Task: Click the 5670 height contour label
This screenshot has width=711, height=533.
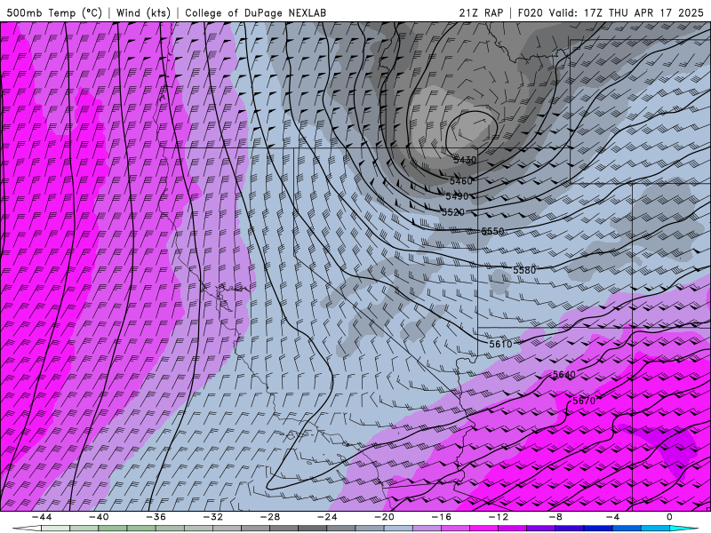Action: click(584, 401)
